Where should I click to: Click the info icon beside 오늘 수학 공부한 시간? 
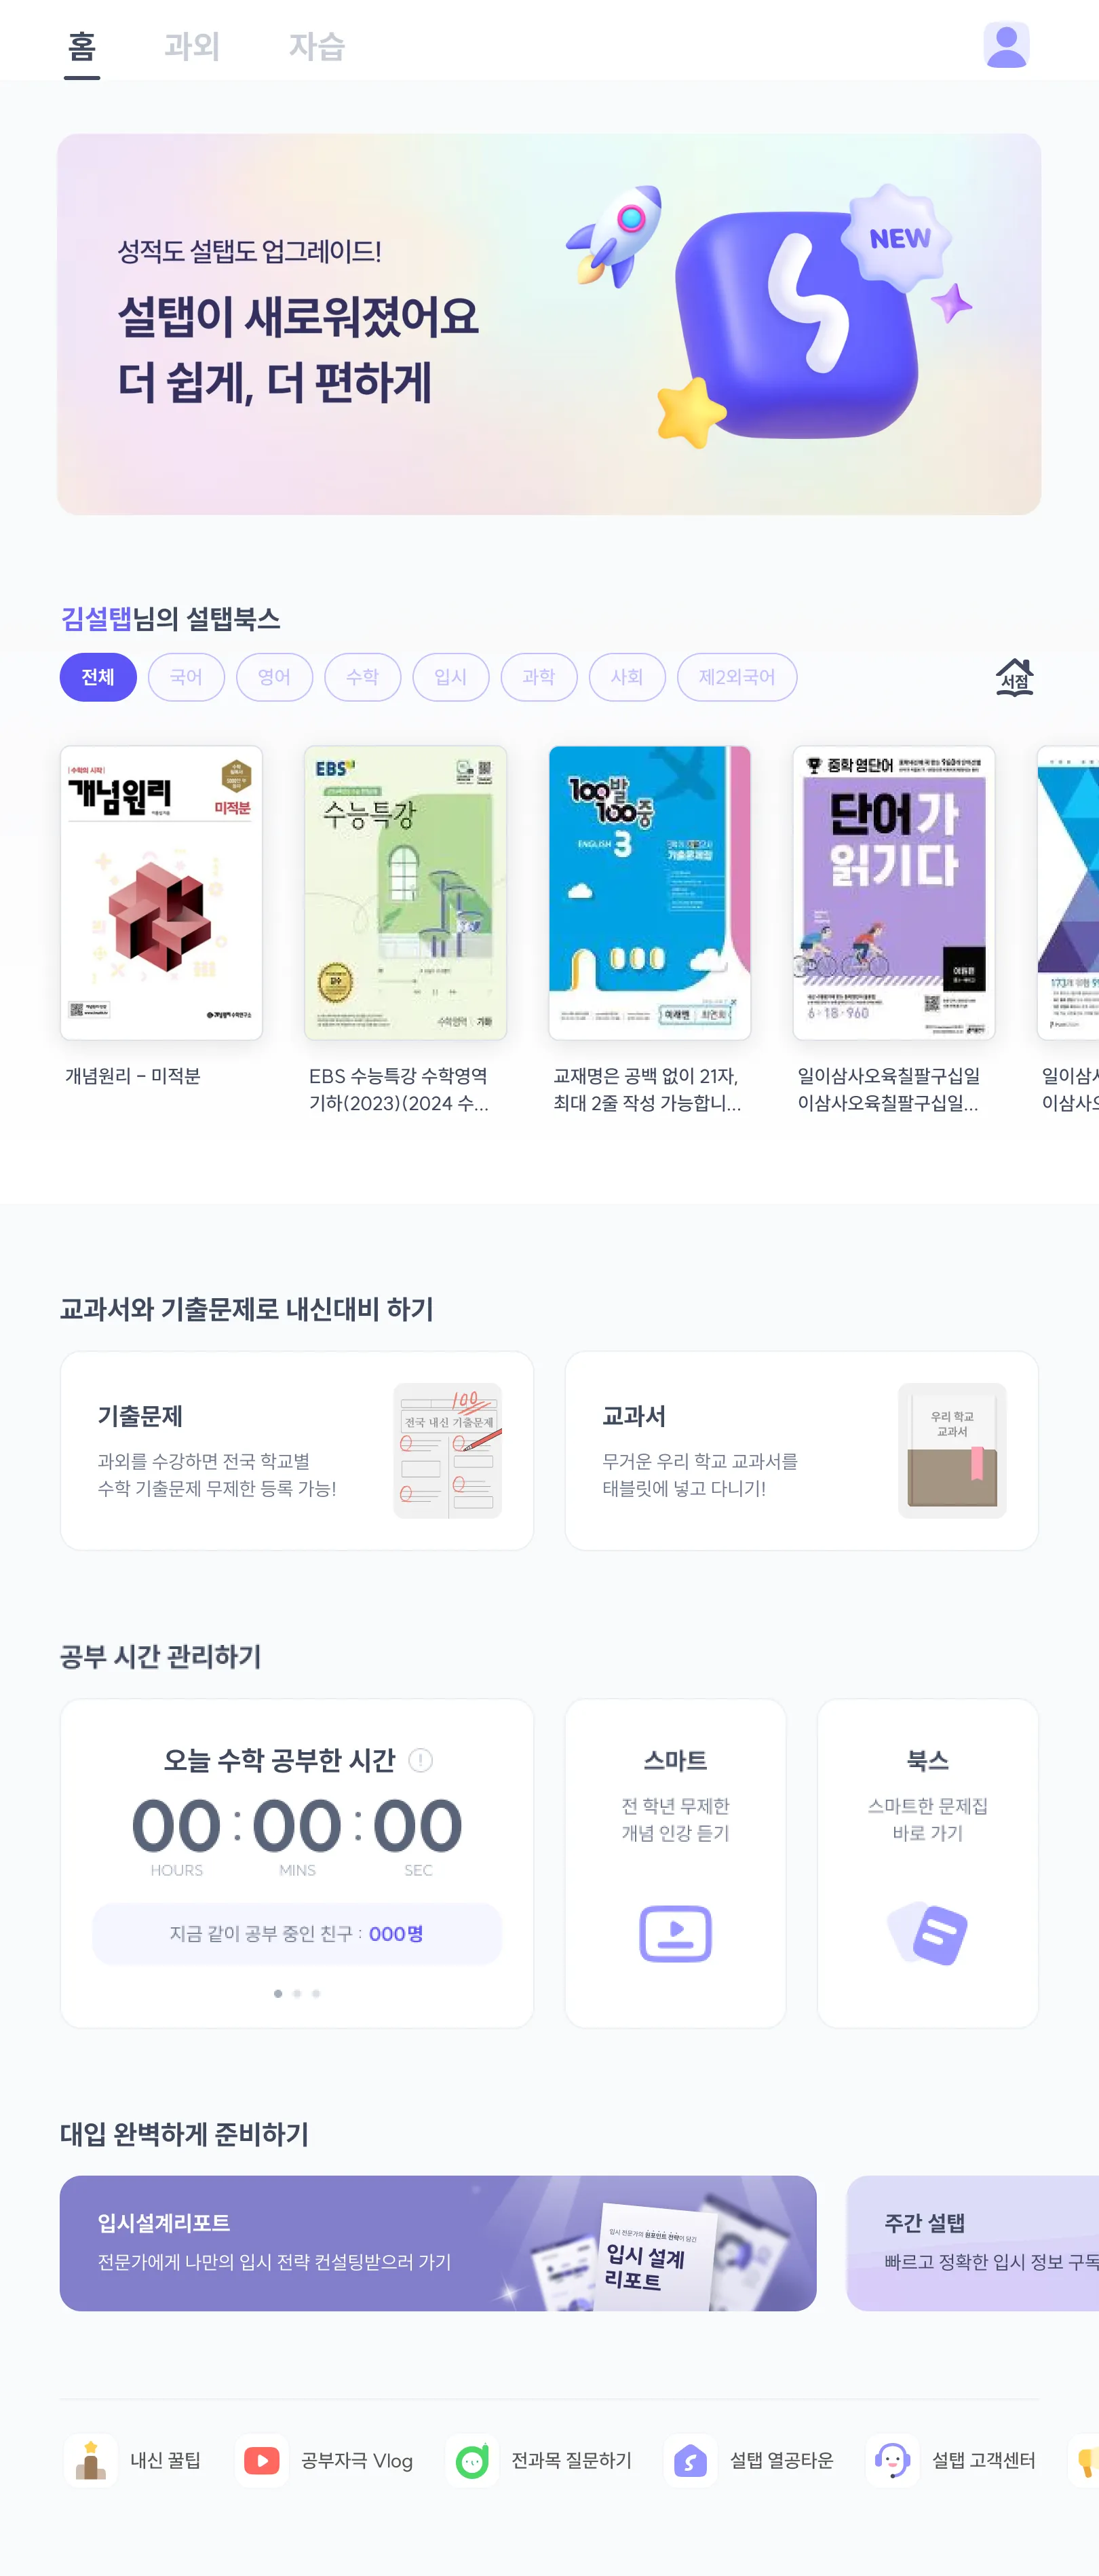pos(421,1760)
